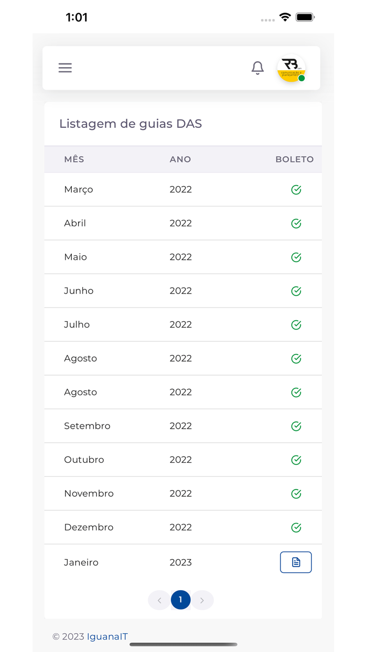Click the Março 2022 boleto check icon
The image size is (367, 652).
pyautogui.click(x=296, y=190)
